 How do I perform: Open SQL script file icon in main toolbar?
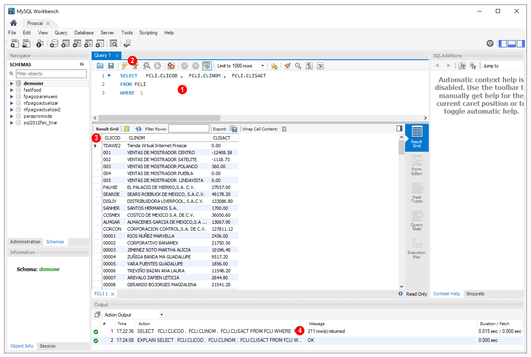tap(27, 43)
